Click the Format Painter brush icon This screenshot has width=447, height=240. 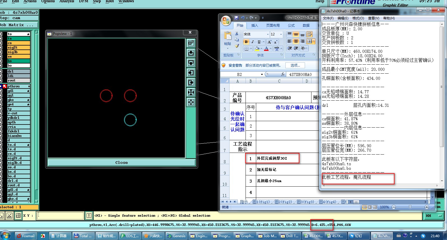pos(237,46)
